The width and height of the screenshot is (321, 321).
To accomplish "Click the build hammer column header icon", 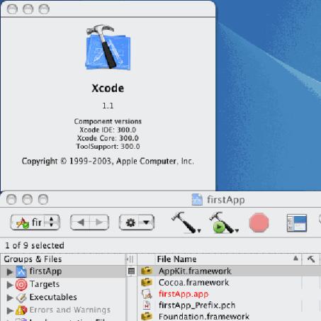I will click(x=311, y=259).
